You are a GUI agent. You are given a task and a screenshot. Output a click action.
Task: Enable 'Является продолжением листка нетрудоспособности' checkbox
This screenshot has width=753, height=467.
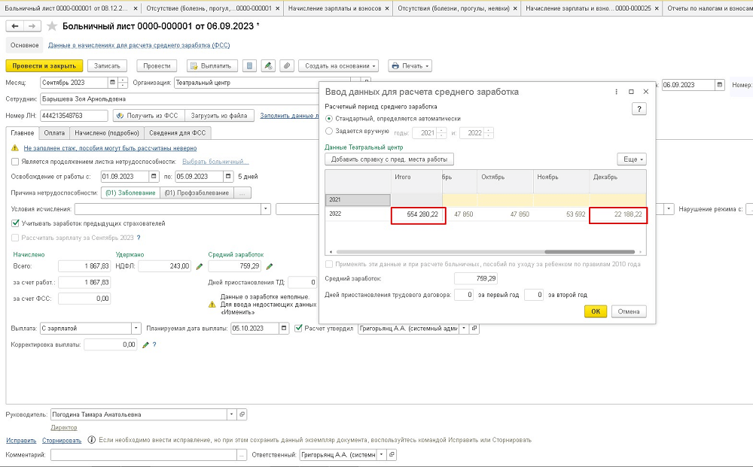pyautogui.click(x=16, y=162)
